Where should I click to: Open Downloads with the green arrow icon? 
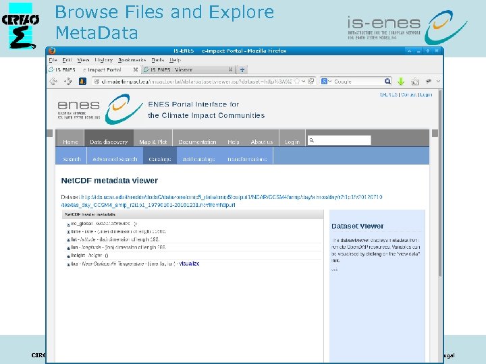pos(401,82)
